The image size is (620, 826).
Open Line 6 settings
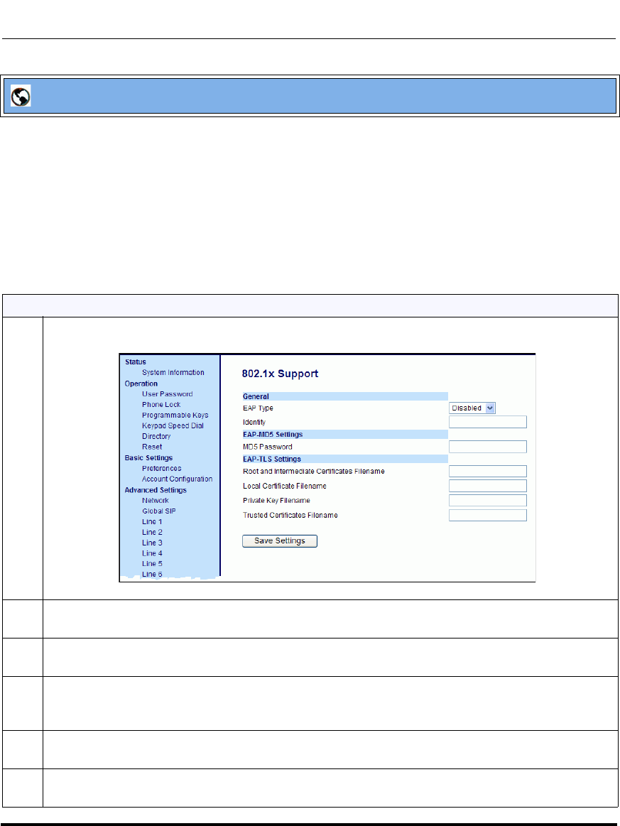tap(152, 574)
